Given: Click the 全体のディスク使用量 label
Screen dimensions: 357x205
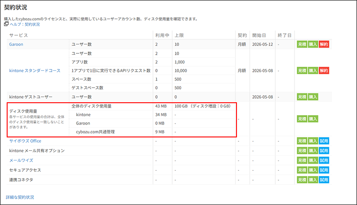Looking at the screenshot, I should click(x=91, y=106).
